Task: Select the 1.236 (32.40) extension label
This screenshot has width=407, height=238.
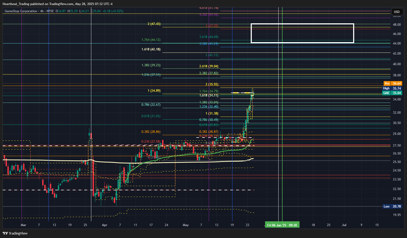Action: (209, 107)
